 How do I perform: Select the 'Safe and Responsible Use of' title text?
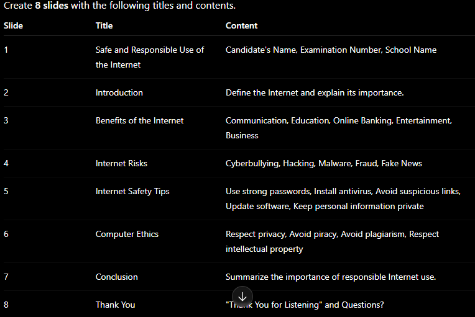[x=150, y=50]
